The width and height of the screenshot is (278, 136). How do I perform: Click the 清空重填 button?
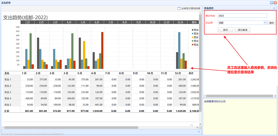pos(242,30)
